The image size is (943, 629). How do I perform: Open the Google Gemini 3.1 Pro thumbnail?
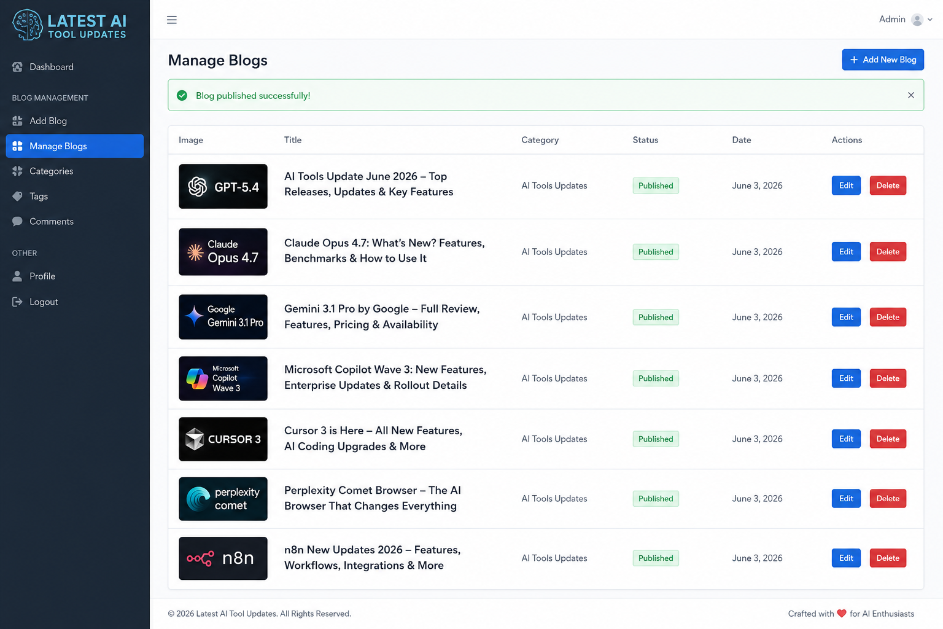[223, 317]
